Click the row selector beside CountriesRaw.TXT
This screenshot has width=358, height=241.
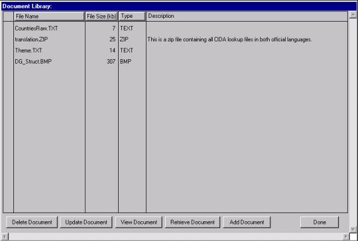coord(8,29)
